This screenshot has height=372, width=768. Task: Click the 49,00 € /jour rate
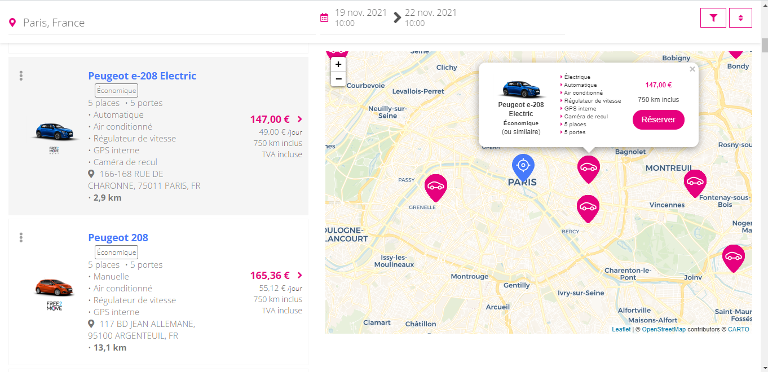pyautogui.click(x=281, y=132)
